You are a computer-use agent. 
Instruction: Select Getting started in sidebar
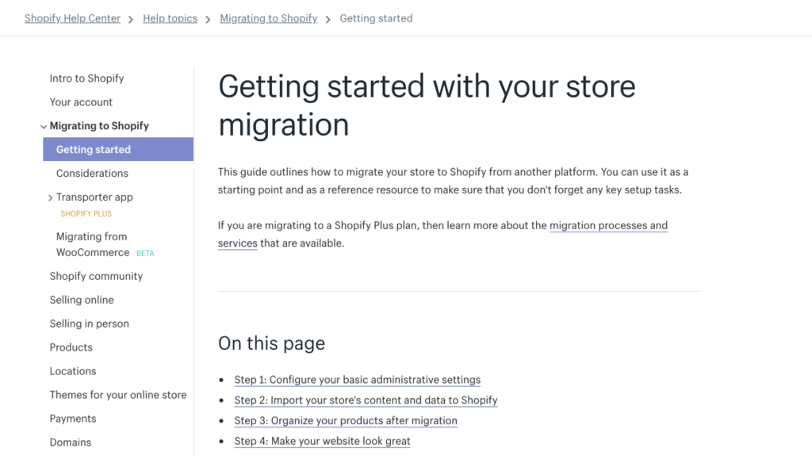tap(94, 149)
